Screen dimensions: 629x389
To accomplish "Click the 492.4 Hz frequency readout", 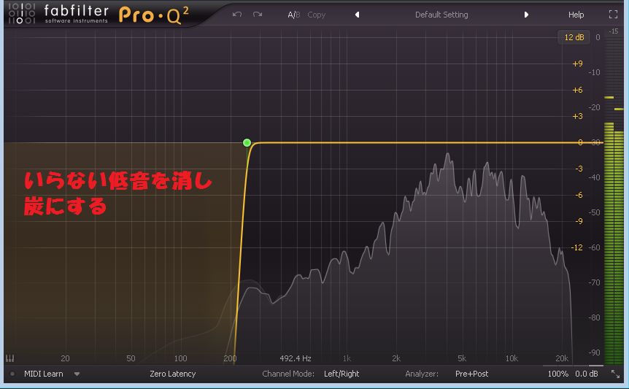I will point(296,358).
